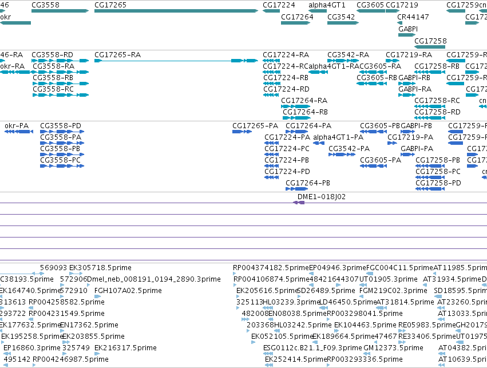Click the GM12373.5prime EST label
The height and width of the screenshot is (368, 487).
[x=394, y=348]
